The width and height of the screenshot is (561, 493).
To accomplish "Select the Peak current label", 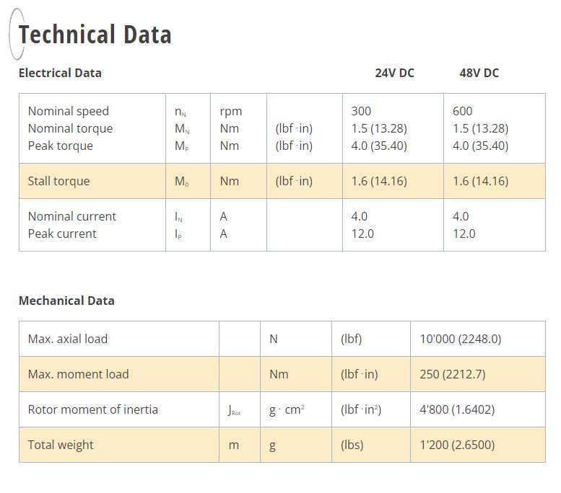I will [62, 234].
